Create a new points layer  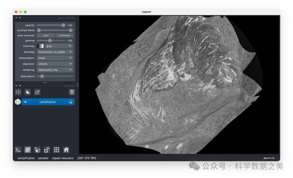pos(18,92)
